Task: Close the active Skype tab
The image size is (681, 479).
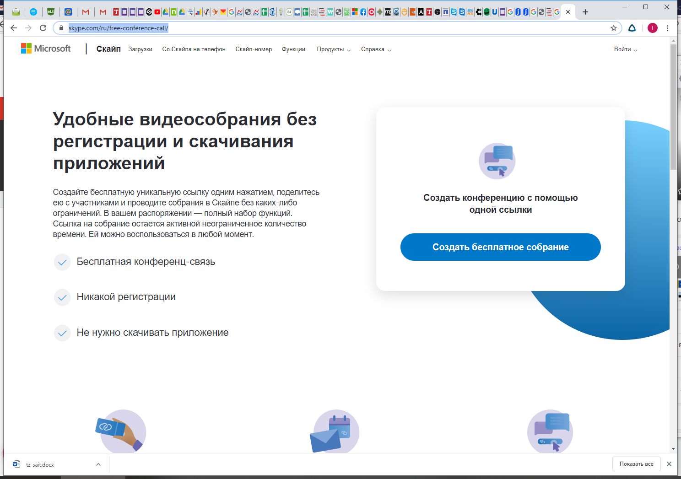Action: 568,12
